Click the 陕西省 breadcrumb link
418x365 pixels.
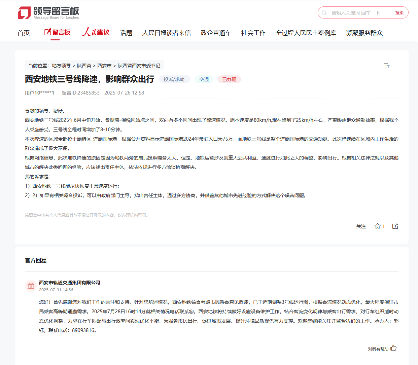pyautogui.click(x=84, y=66)
